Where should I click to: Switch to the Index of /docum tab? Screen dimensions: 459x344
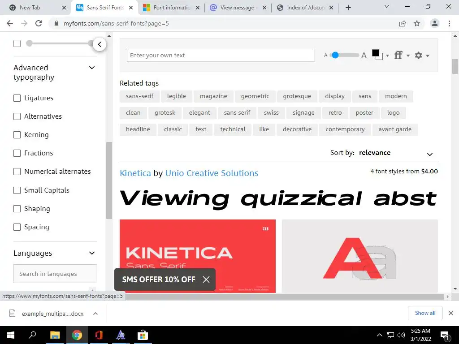(x=304, y=8)
